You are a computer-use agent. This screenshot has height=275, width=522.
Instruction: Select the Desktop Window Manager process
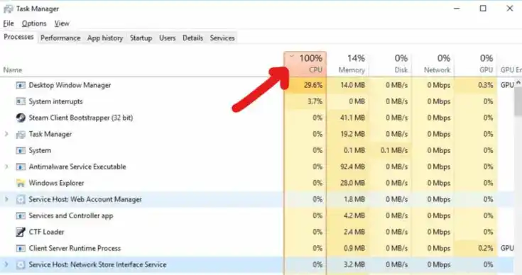(70, 85)
